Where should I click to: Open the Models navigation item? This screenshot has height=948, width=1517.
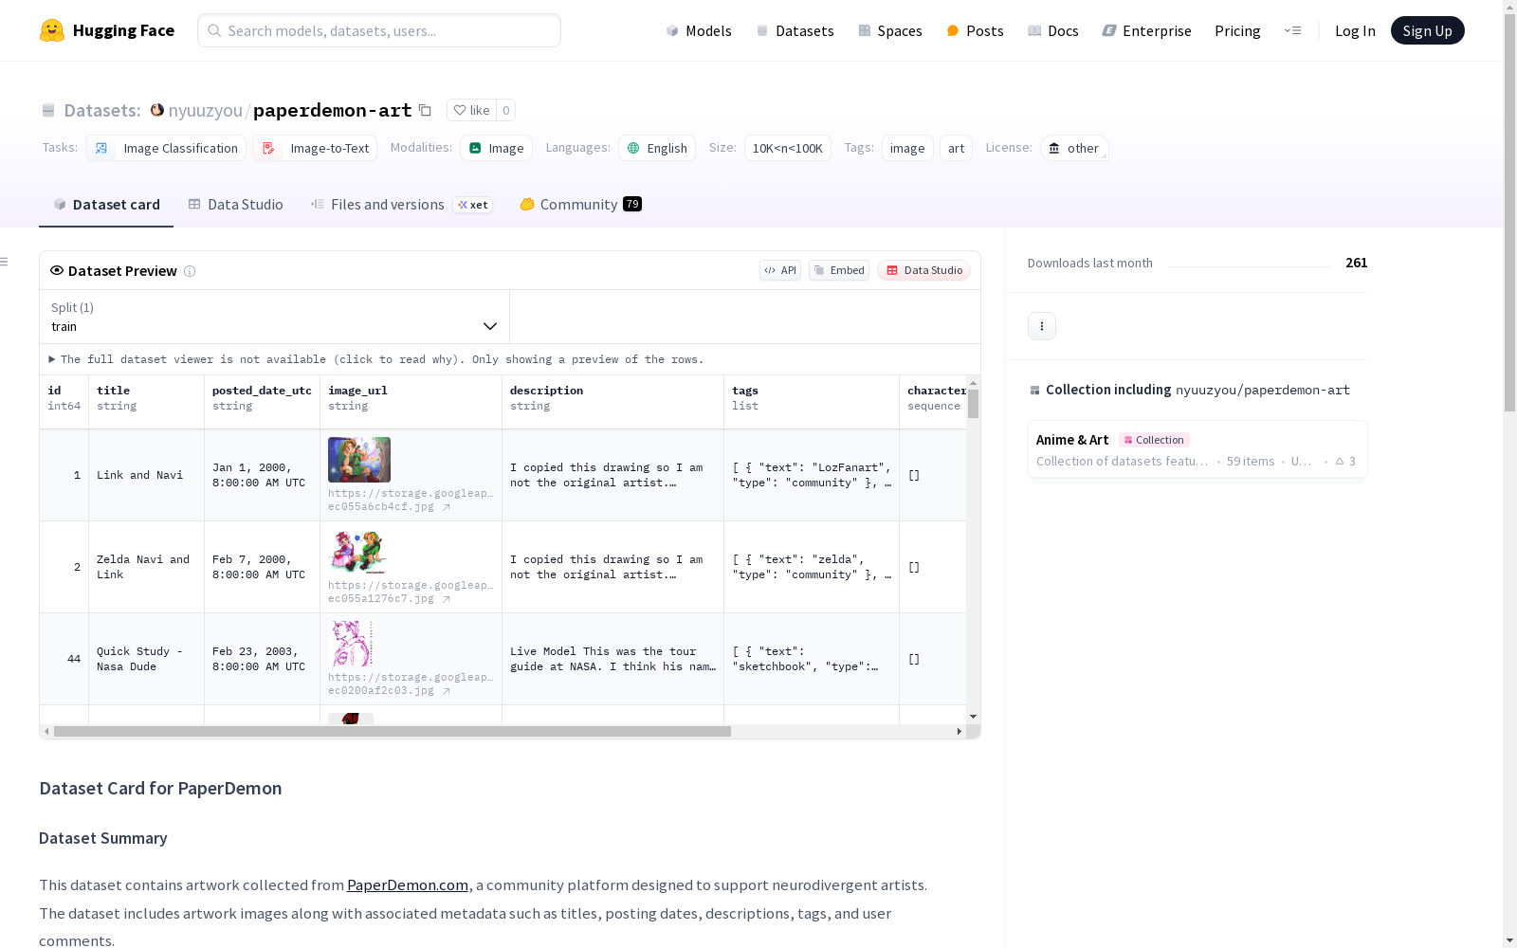pyautogui.click(x=699, y=30)
